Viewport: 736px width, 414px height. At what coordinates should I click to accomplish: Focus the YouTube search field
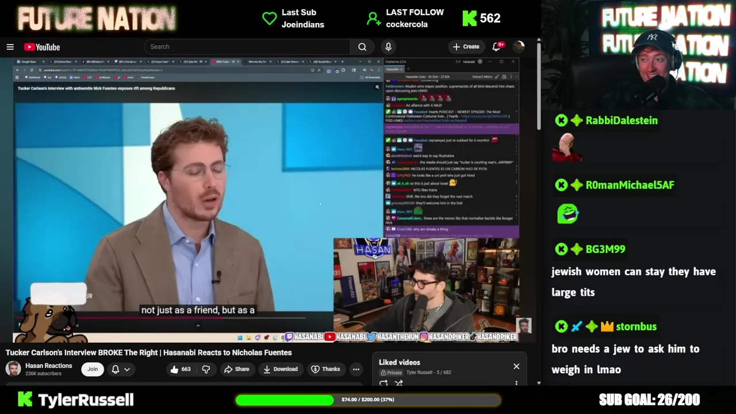click(247, 47)
